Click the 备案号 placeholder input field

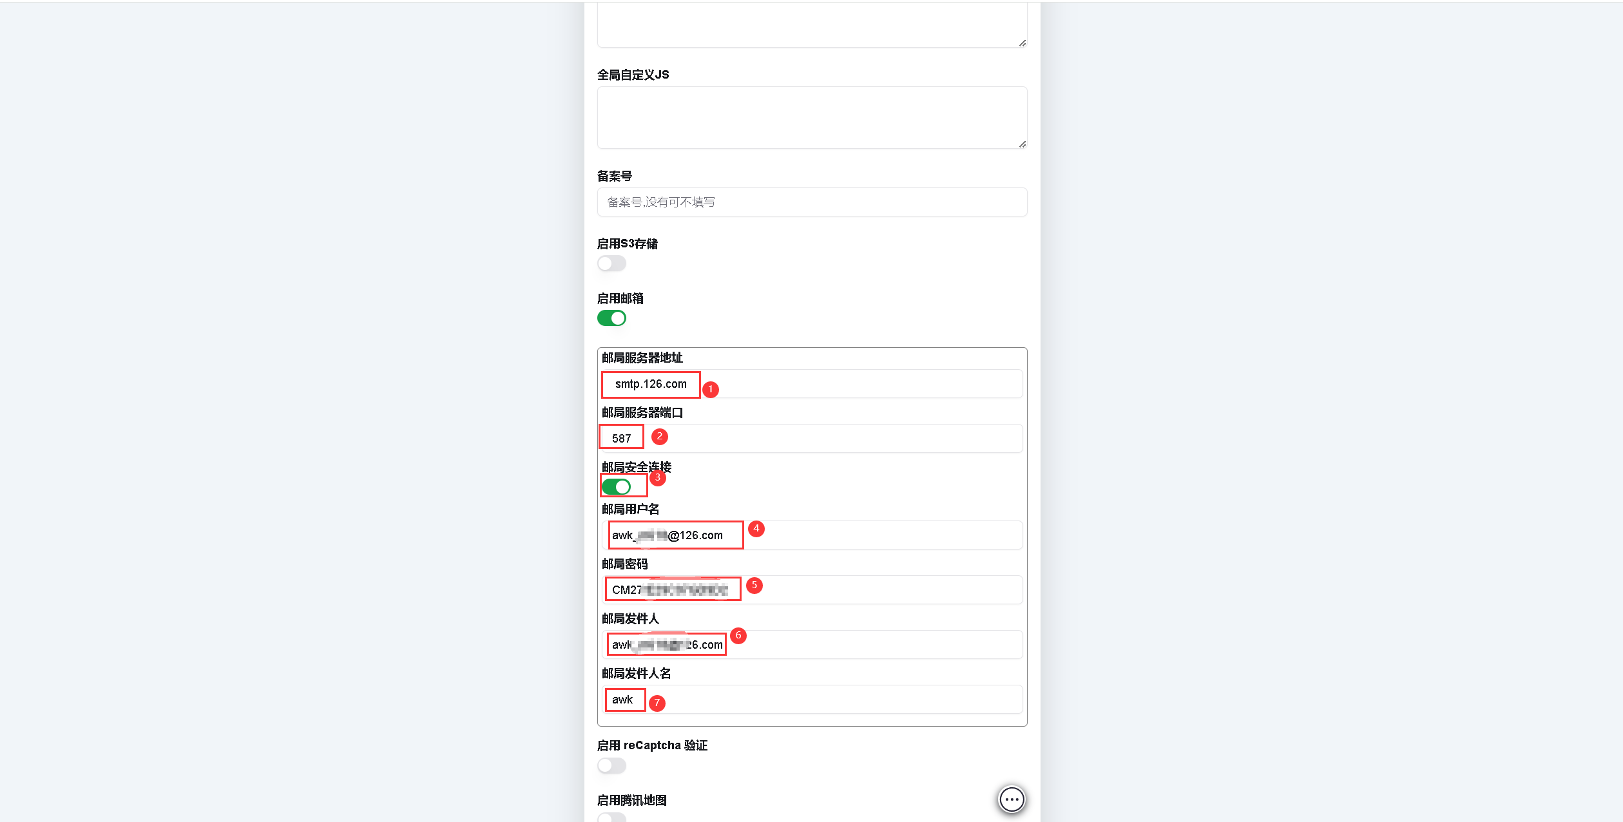click(811, 202)
